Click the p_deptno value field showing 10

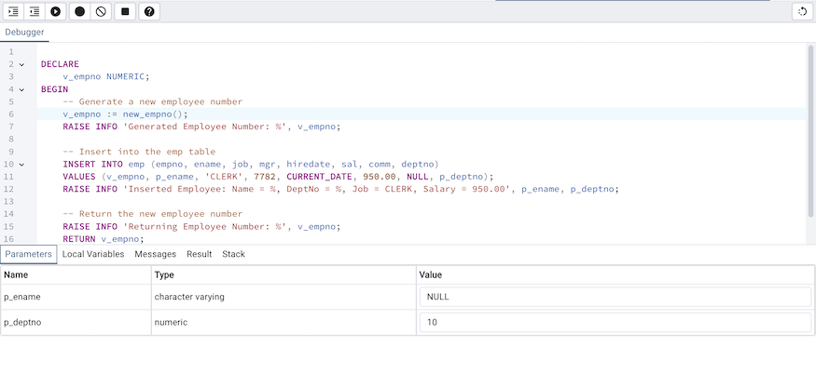pyautogui.click(x=614, y=323)
